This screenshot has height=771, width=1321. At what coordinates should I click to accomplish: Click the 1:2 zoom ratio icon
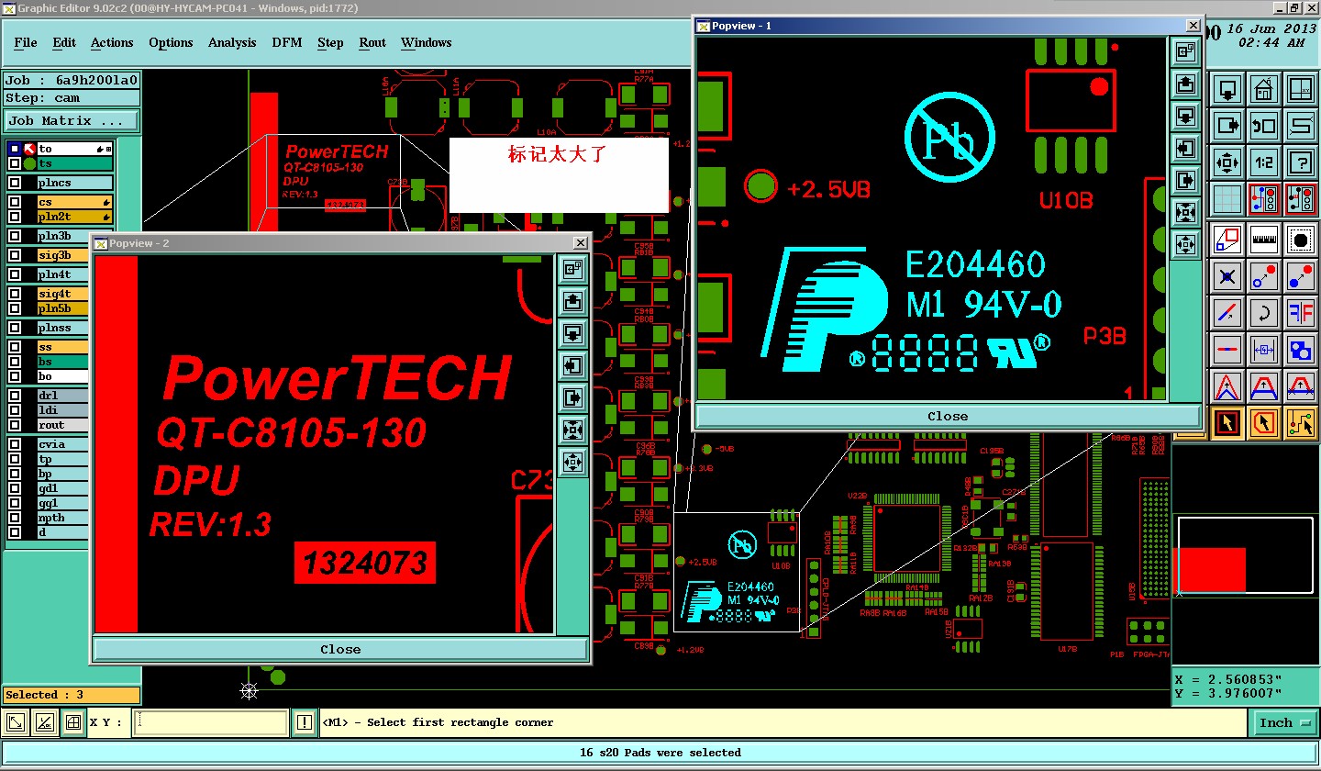1264,162
